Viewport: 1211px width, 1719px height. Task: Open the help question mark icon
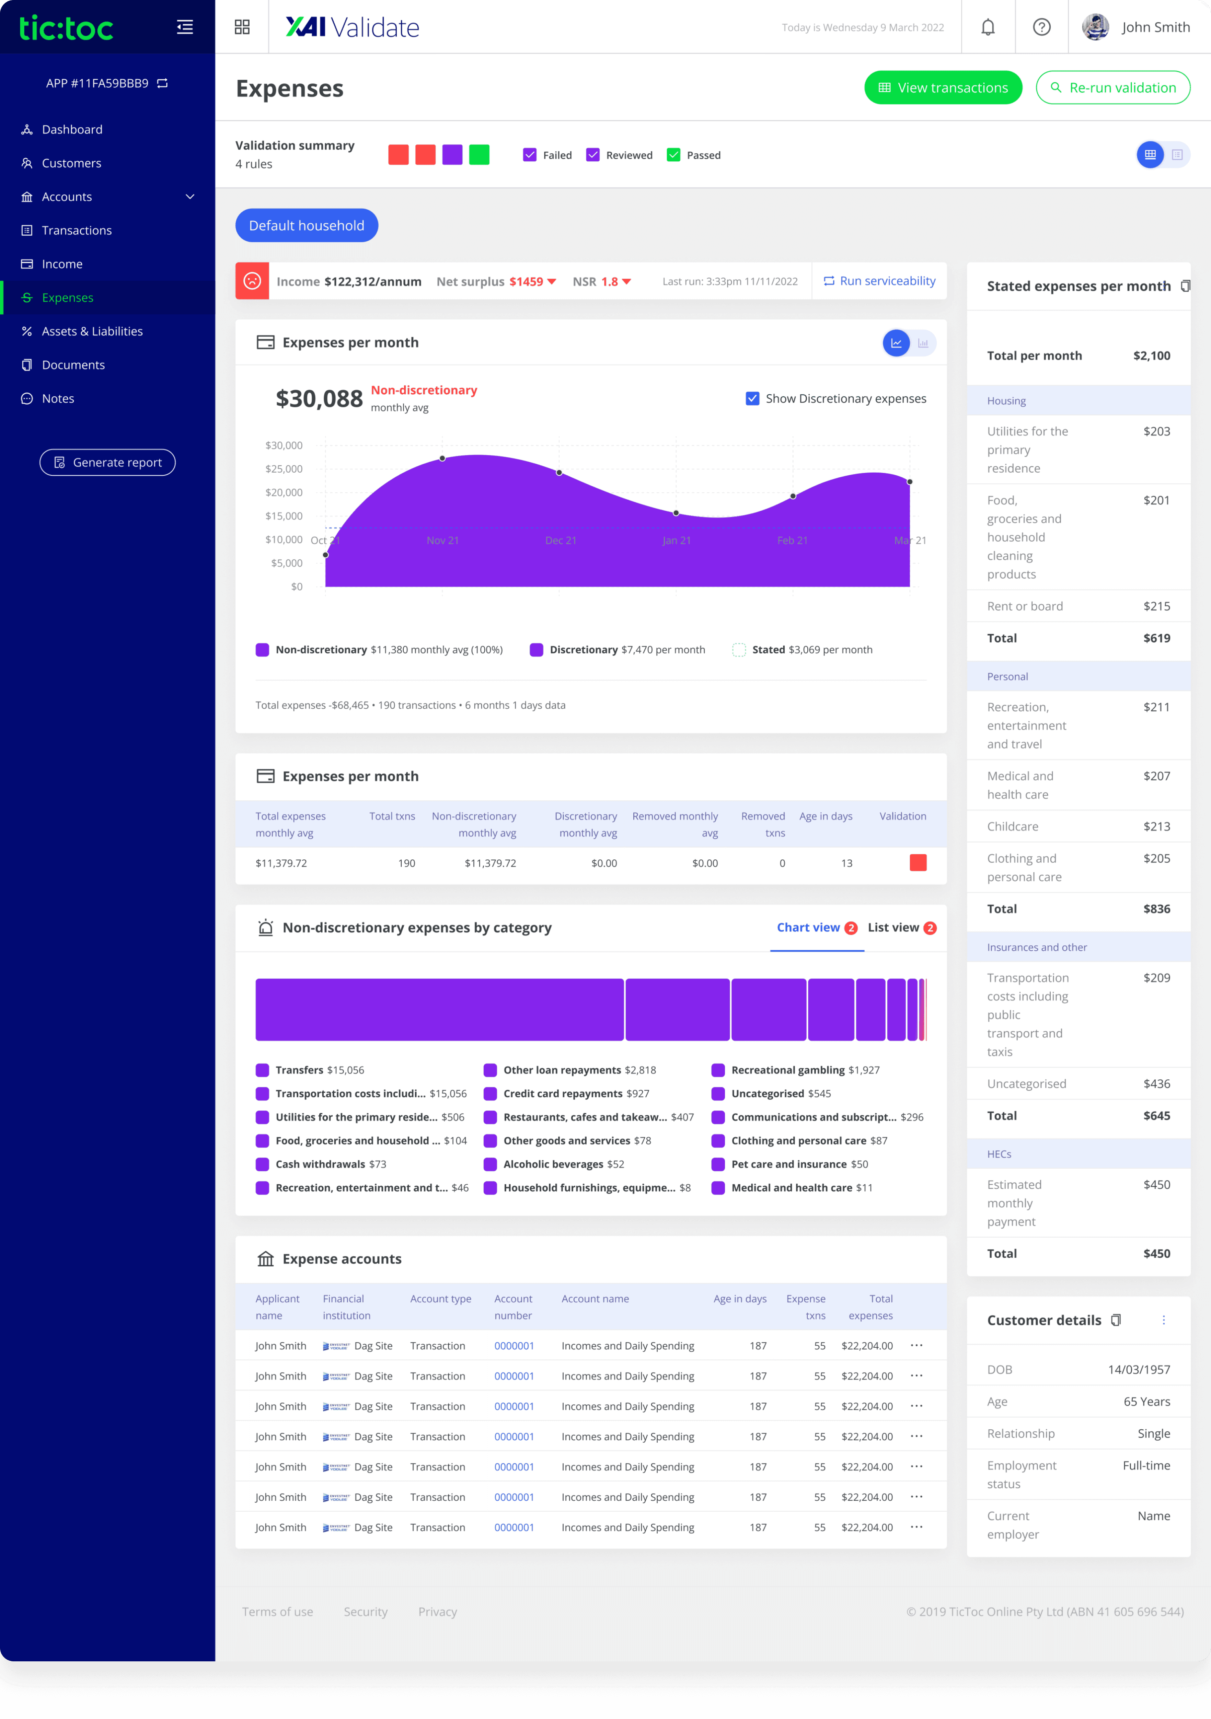point(1042,27)
